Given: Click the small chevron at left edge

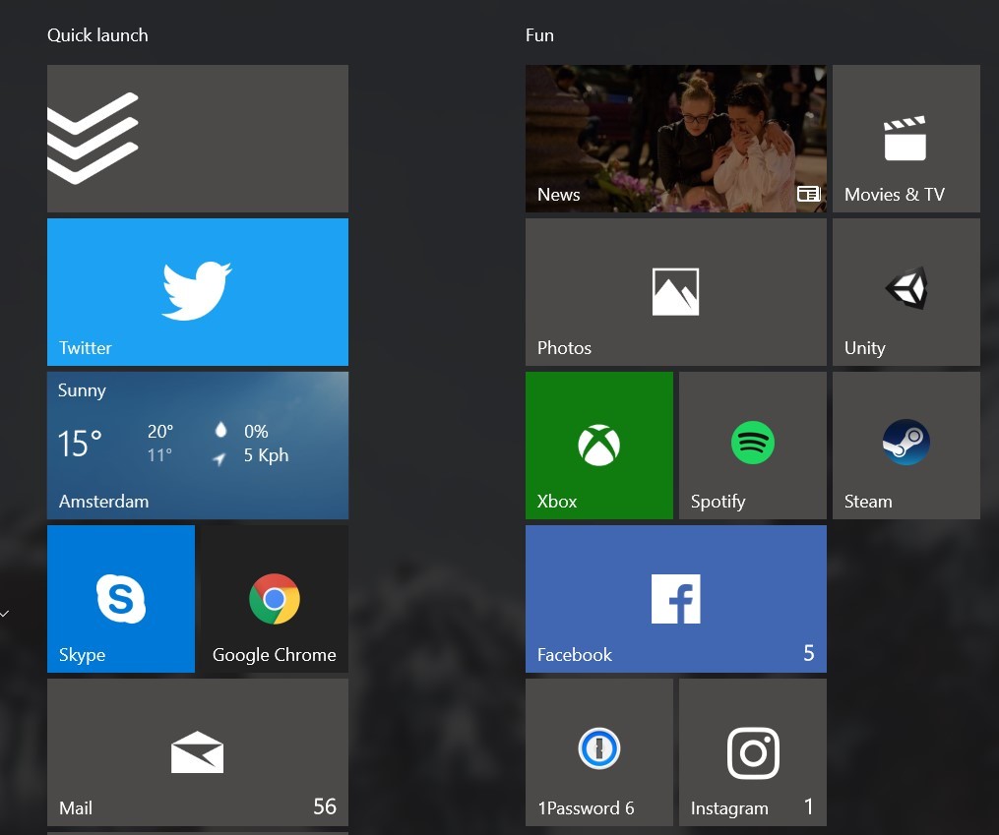Looking at the screenshot, I should point(5,614).
